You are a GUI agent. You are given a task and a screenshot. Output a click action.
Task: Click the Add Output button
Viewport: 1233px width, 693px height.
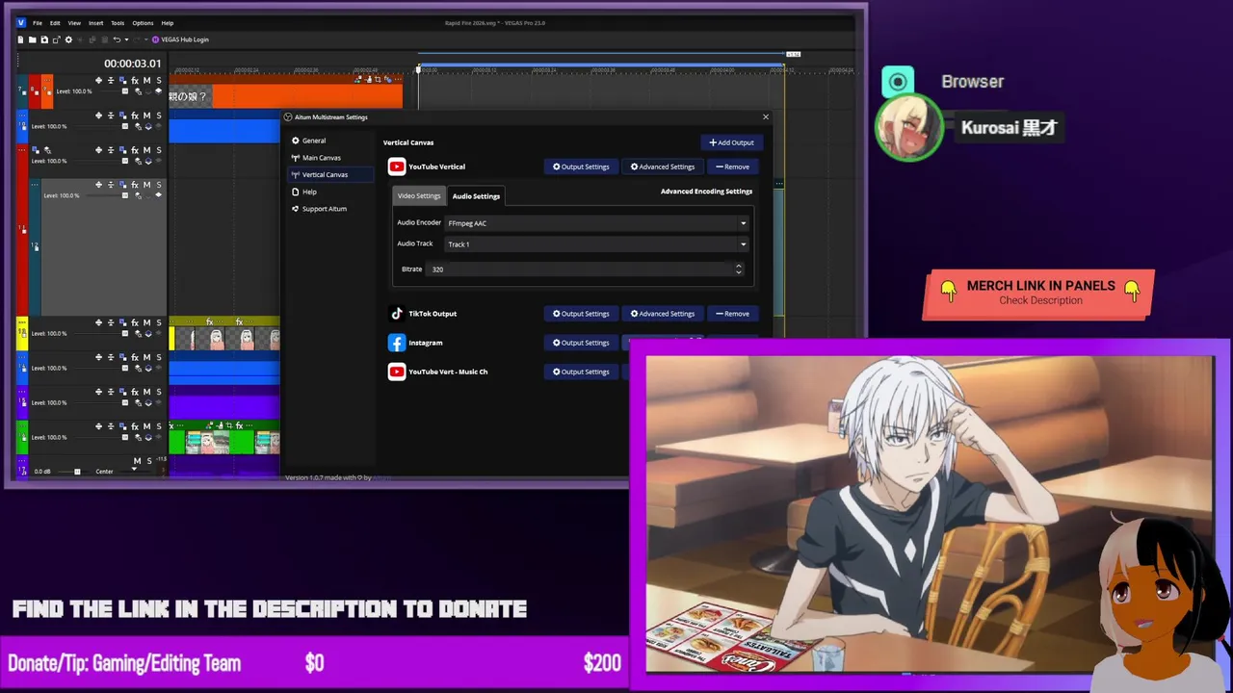[x=731, y=142]
